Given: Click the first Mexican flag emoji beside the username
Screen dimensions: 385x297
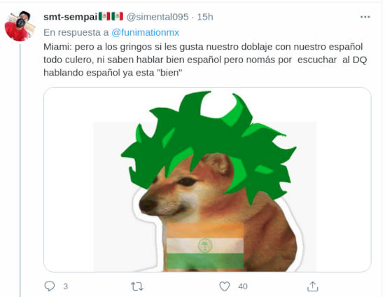Looking at the screenshot, I should coord(104,16).
